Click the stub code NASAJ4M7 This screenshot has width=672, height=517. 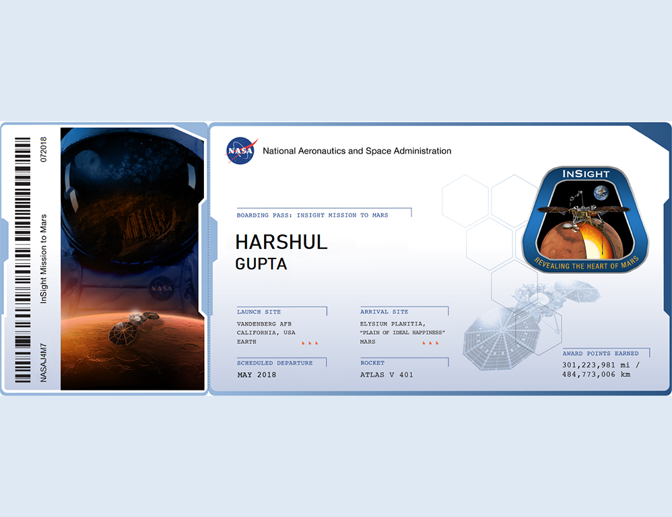tap(43, 362)
